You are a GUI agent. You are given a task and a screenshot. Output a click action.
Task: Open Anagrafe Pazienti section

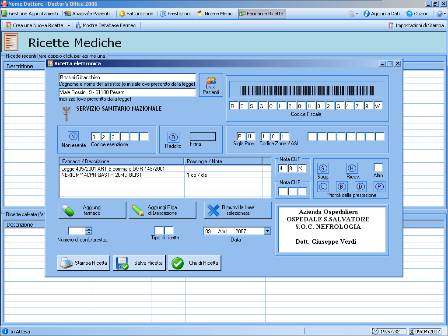(x=87, y=14)
